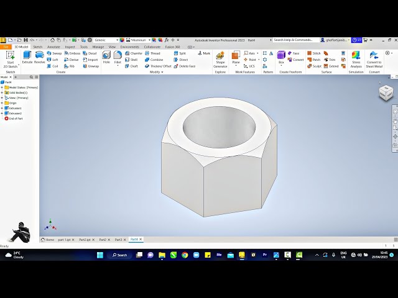This screenshot has height=298, width=398.
Task: Select the Stitch surface tool
Action: (x=314, y=53)
